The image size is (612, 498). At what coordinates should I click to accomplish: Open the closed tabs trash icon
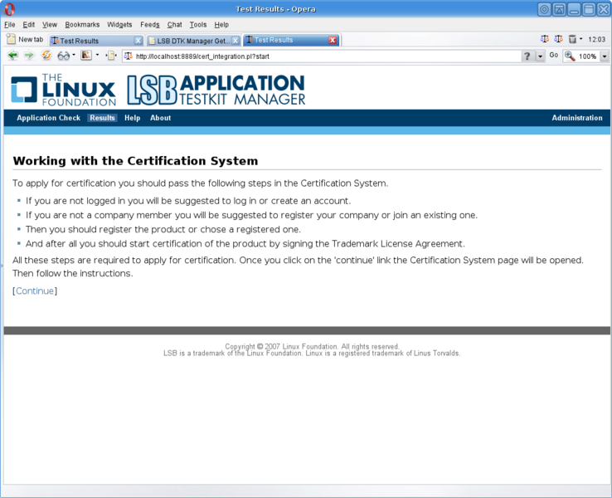(x=572, y=39)
